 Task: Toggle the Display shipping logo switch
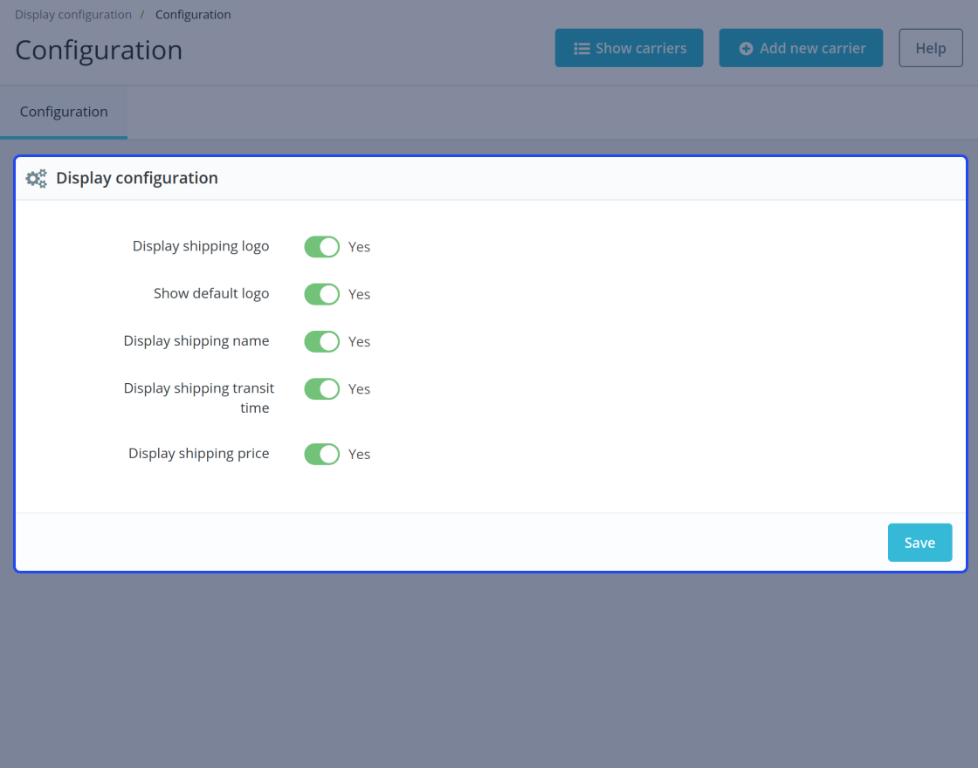322,247
